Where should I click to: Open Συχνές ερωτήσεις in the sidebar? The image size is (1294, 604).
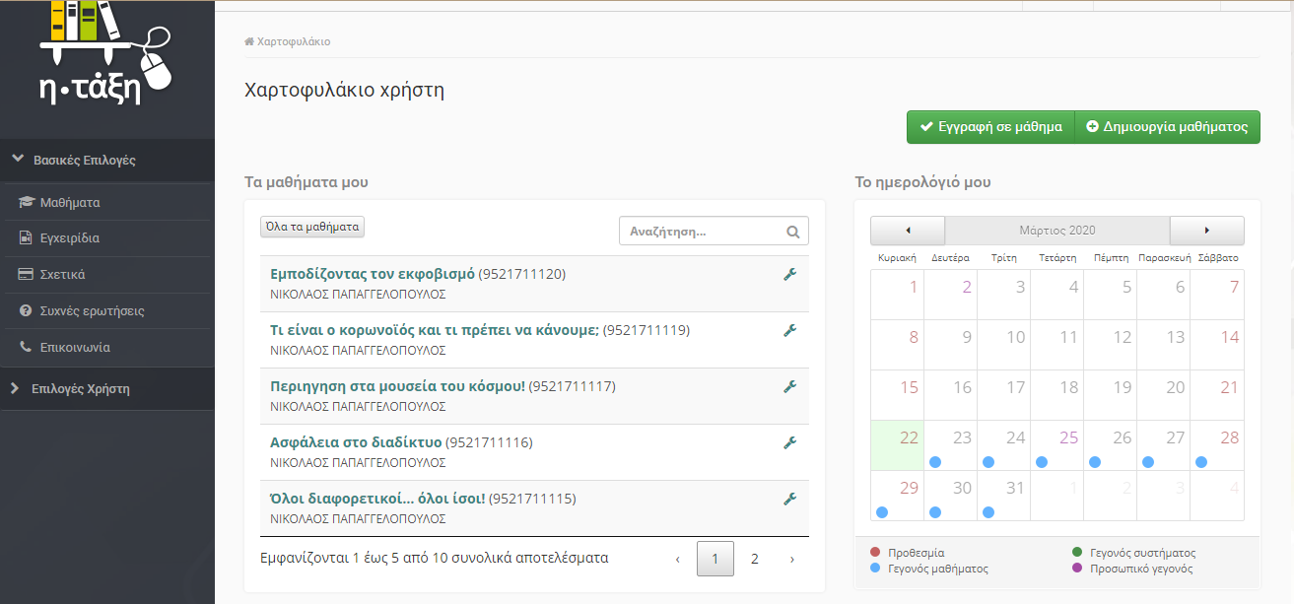pos(92,311)
